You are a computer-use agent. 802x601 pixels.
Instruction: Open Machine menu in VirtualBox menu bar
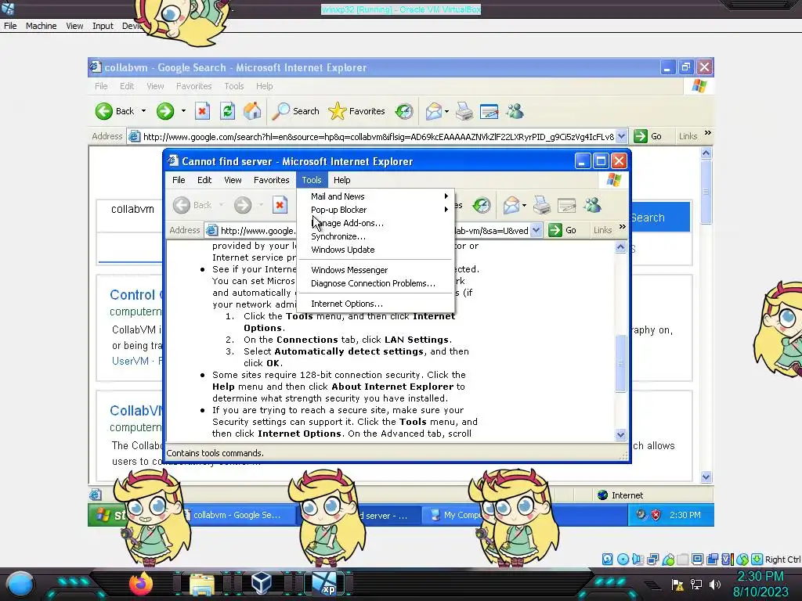coord(41,26)
